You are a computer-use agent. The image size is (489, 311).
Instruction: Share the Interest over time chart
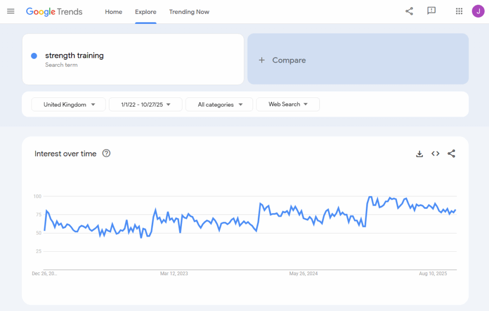(x=451, y=154)
